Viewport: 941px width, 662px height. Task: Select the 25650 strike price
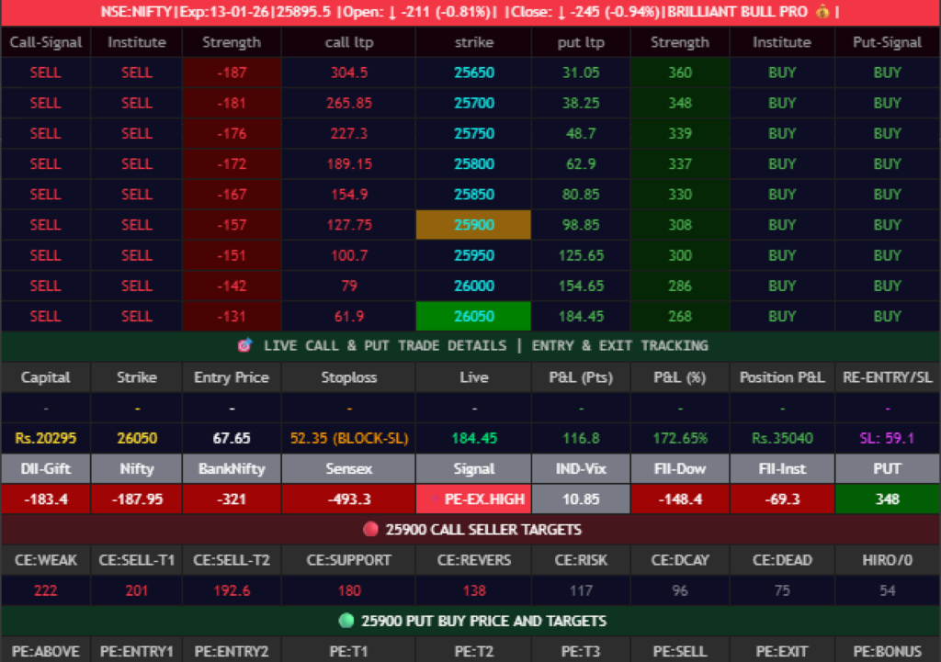coord(473,73)
